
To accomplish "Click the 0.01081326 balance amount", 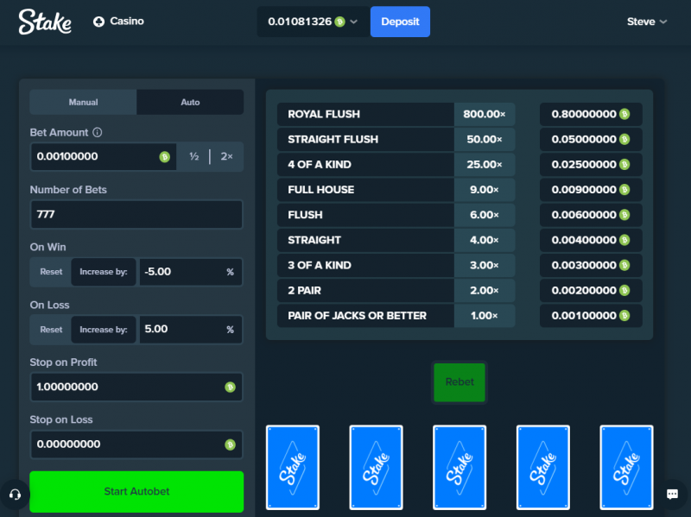I will [300, 22].
